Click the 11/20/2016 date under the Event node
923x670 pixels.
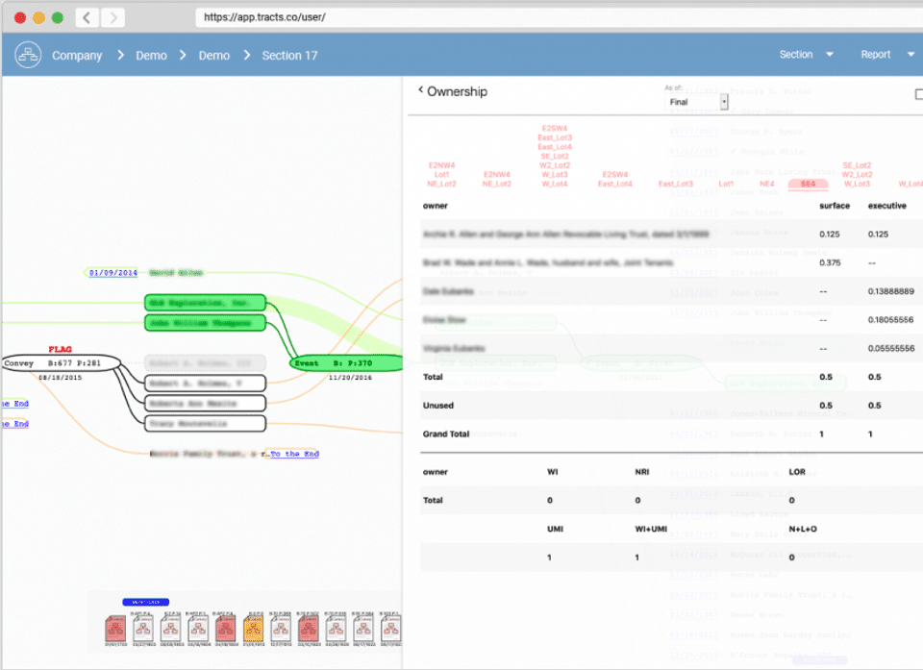350,378
